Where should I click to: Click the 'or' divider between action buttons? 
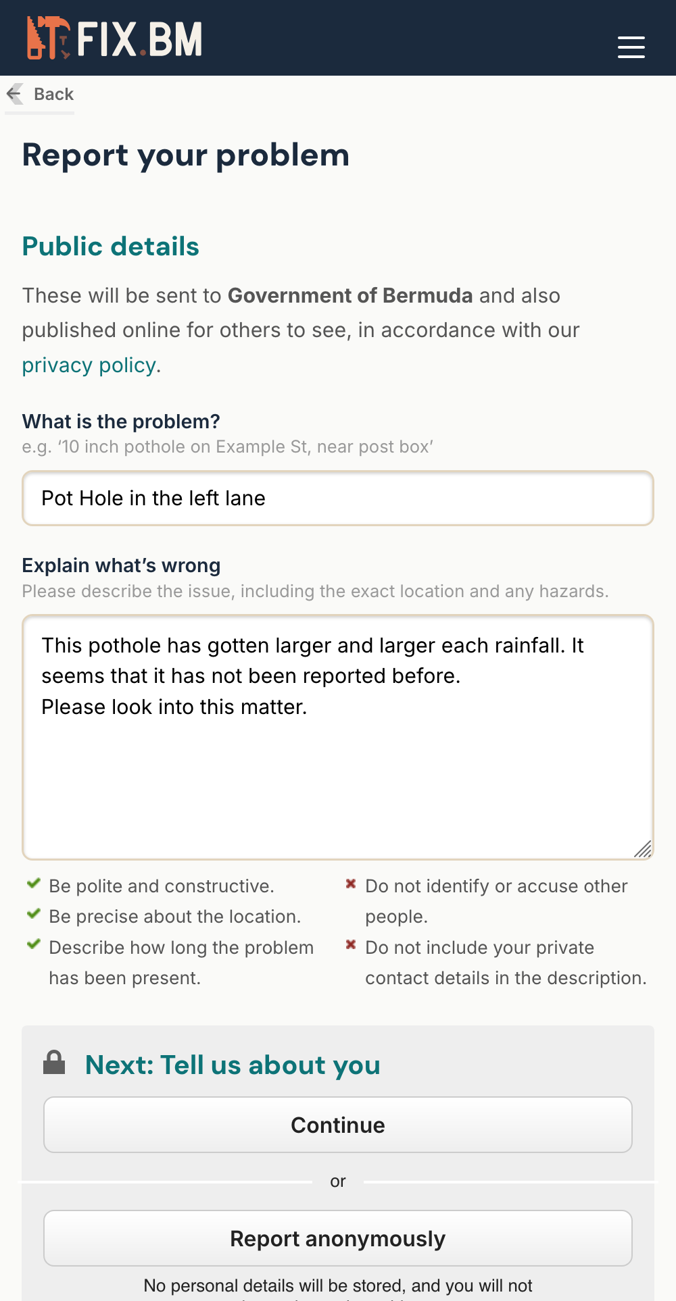[337, 1181]
